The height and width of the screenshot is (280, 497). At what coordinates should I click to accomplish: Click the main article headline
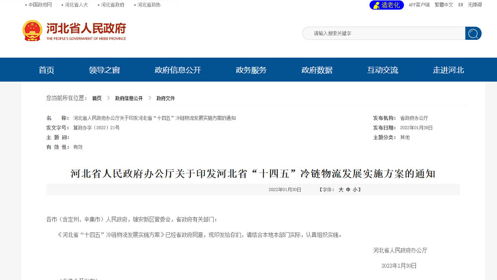[253, 174]
